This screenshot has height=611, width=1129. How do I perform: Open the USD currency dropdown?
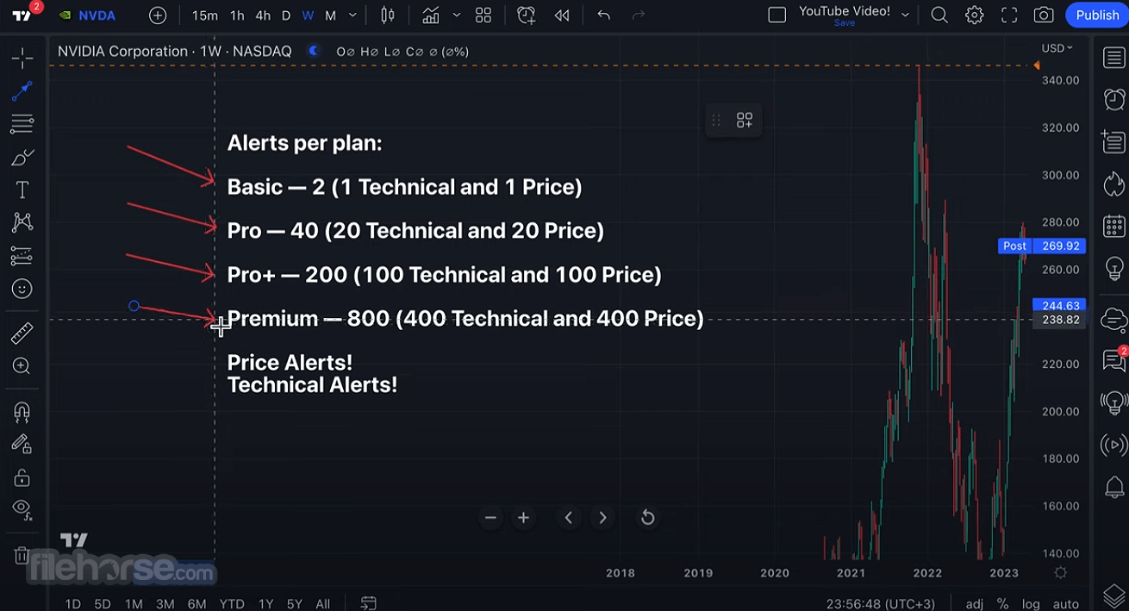[1057, 48]
